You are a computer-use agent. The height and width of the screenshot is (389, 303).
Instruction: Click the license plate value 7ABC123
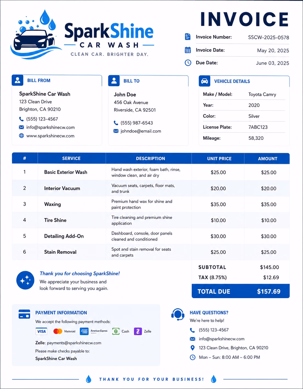(x=258, y=127)
